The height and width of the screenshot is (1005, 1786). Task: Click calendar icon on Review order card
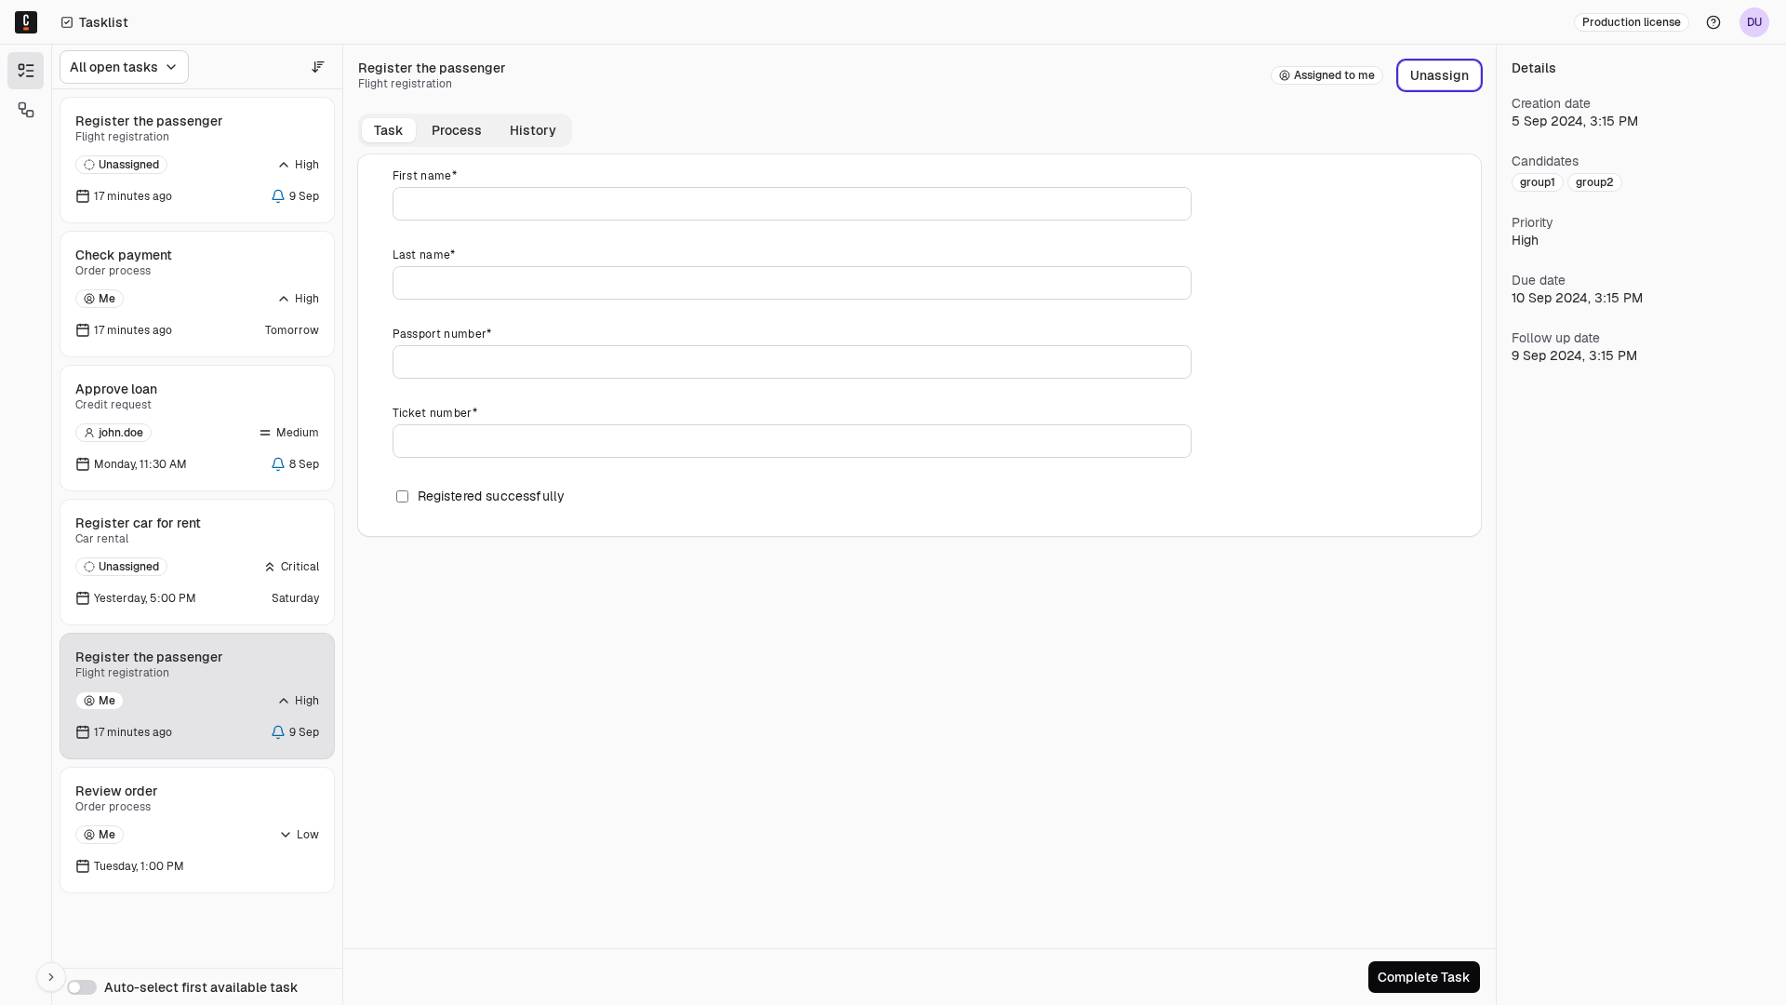pyautogui.click(x=83, y=866)
